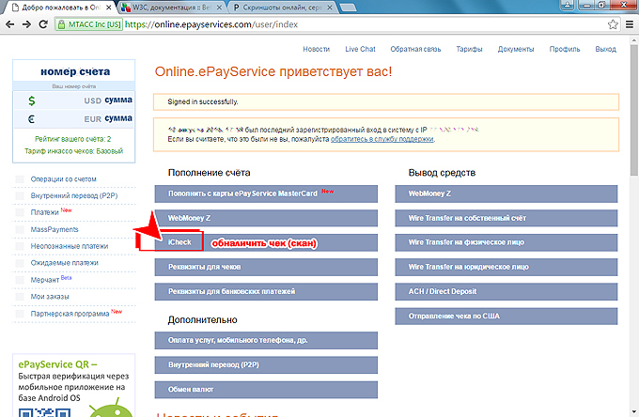
Task: Click 'Пополнить с карты ePayService MasterCard'
Action: click(266, 193)
